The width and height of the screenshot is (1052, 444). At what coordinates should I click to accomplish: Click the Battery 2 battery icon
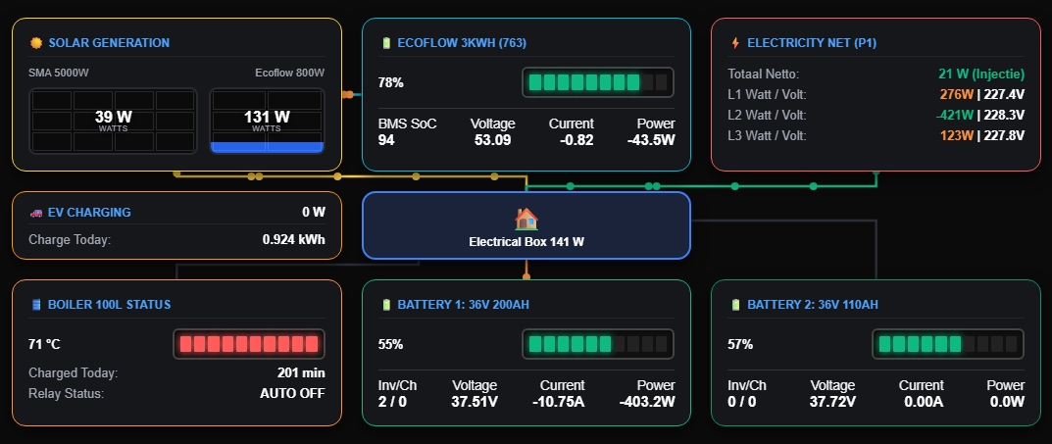point(735,305)
